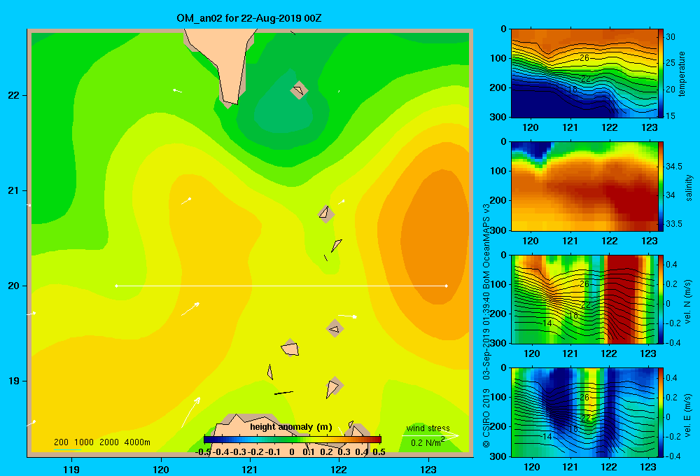Image resolution: width=700 pixels, height=476 pixels.
Task: Click the depth label 100 in temperature panel
Action: point(499,58)
